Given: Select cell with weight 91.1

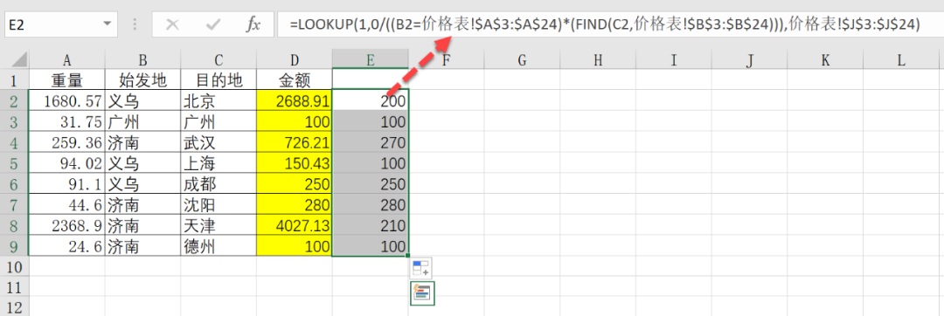Looking at the screenshot, I should point(66,183).
